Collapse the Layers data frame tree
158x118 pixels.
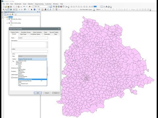[x=5, y=17]
